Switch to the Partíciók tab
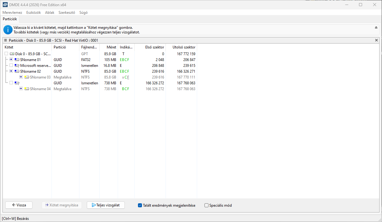Screen dimensions: 382x222 point(10,19)
